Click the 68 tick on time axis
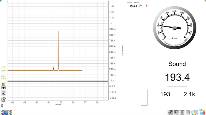 click(97, 103)
